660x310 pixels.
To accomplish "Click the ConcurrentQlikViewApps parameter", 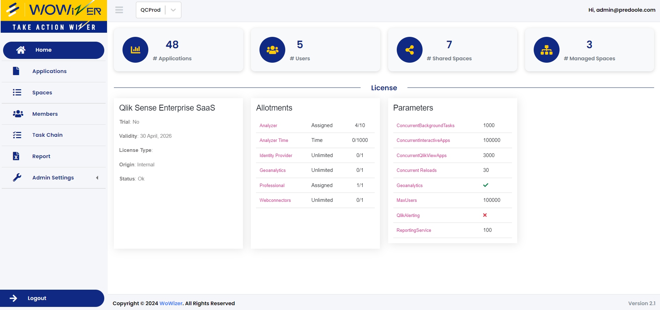I will [422, 156].
